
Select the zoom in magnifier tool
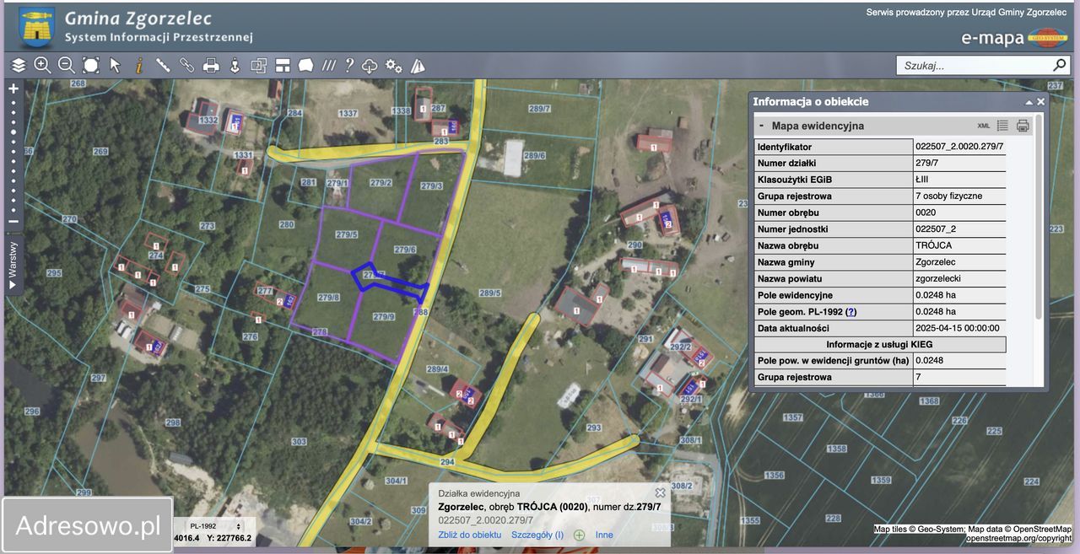pos(42,65)
